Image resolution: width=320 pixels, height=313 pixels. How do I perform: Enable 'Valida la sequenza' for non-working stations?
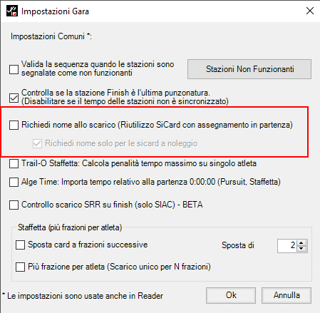(14, 69)
